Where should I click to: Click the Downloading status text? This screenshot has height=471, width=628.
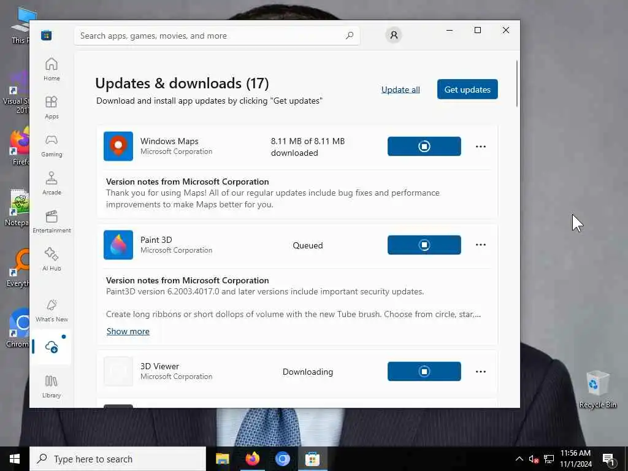[x=308, y=372]
